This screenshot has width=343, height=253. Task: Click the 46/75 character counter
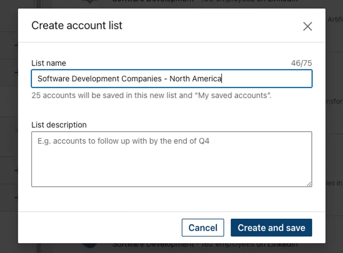click(x=301, y=63)
